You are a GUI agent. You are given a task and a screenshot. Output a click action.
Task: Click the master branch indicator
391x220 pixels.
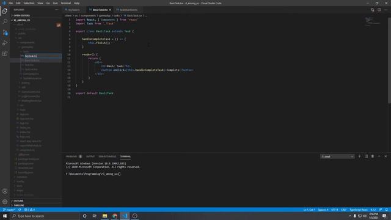(x=9, y=210)
